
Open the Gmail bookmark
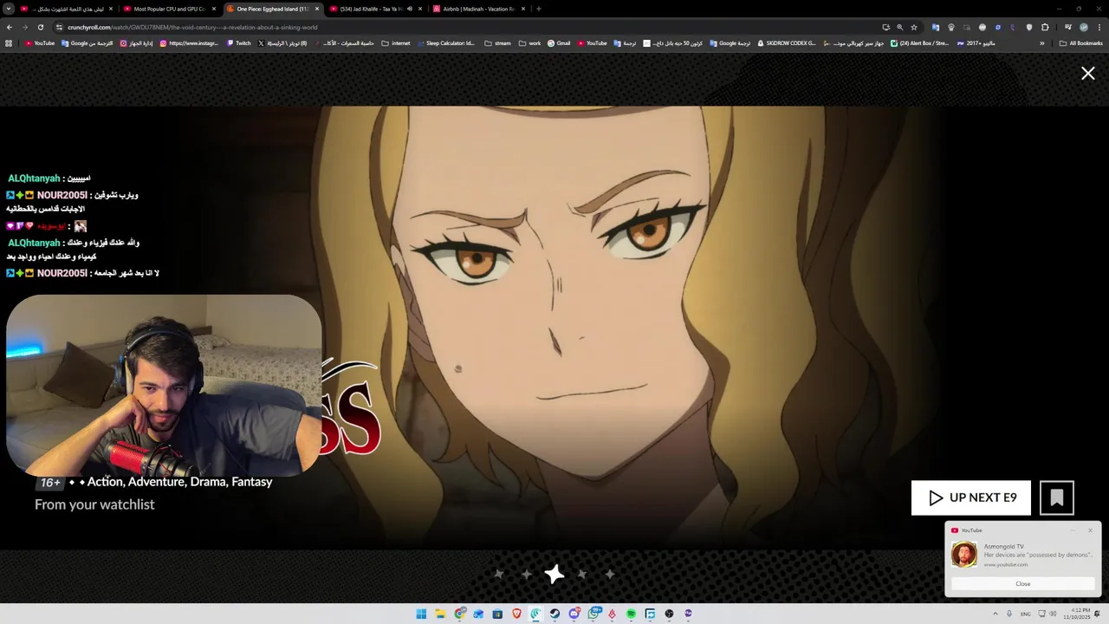click(x=559, y=42)
